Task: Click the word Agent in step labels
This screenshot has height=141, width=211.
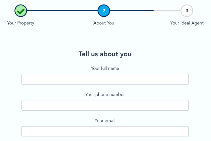Action: click(x=197, y=23)
